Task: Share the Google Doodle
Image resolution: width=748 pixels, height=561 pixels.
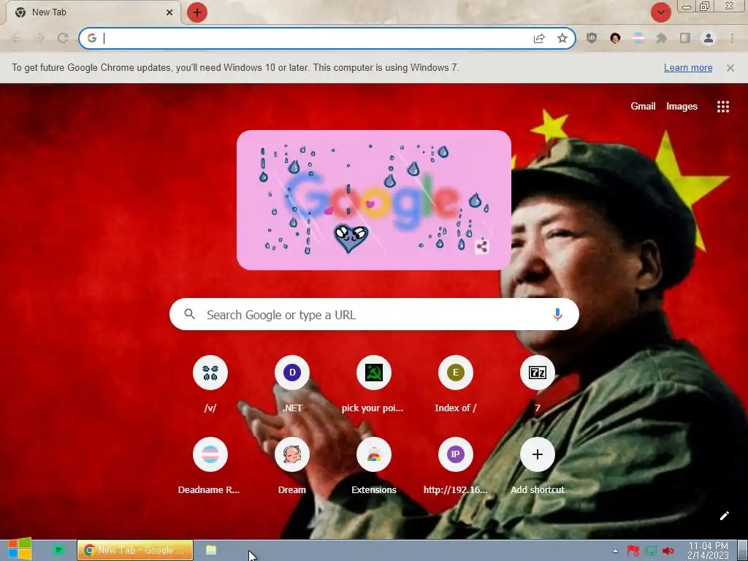Action: click(482, 247)
